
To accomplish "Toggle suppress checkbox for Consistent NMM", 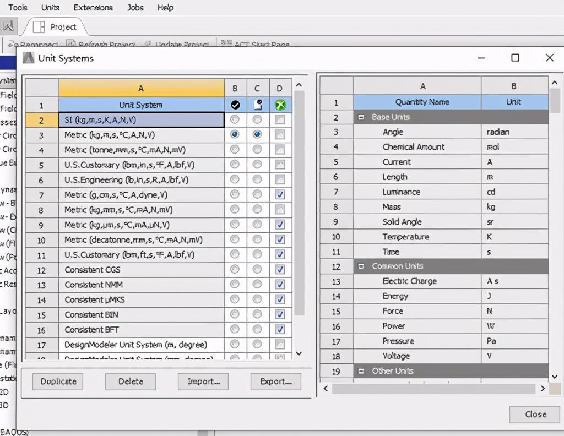I will pos(280,284).
